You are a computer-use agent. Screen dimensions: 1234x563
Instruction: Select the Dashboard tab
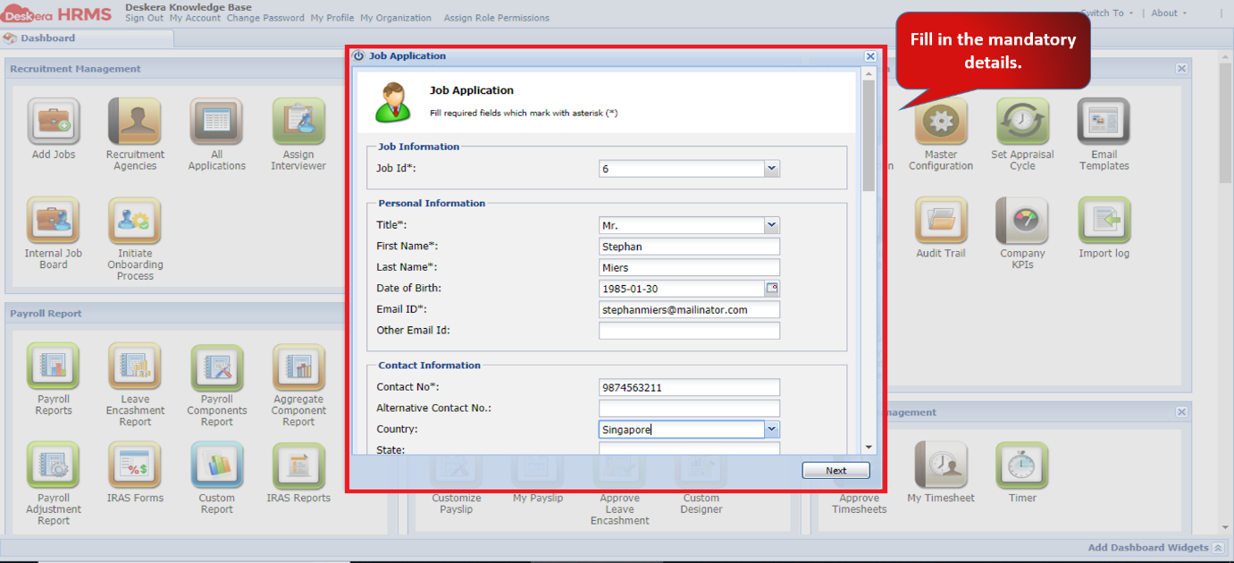tap(48, 38)
